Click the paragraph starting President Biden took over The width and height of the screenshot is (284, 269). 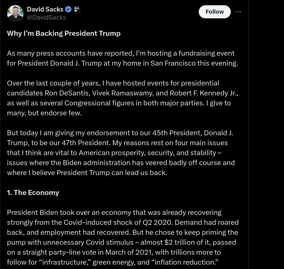(123, 237)
